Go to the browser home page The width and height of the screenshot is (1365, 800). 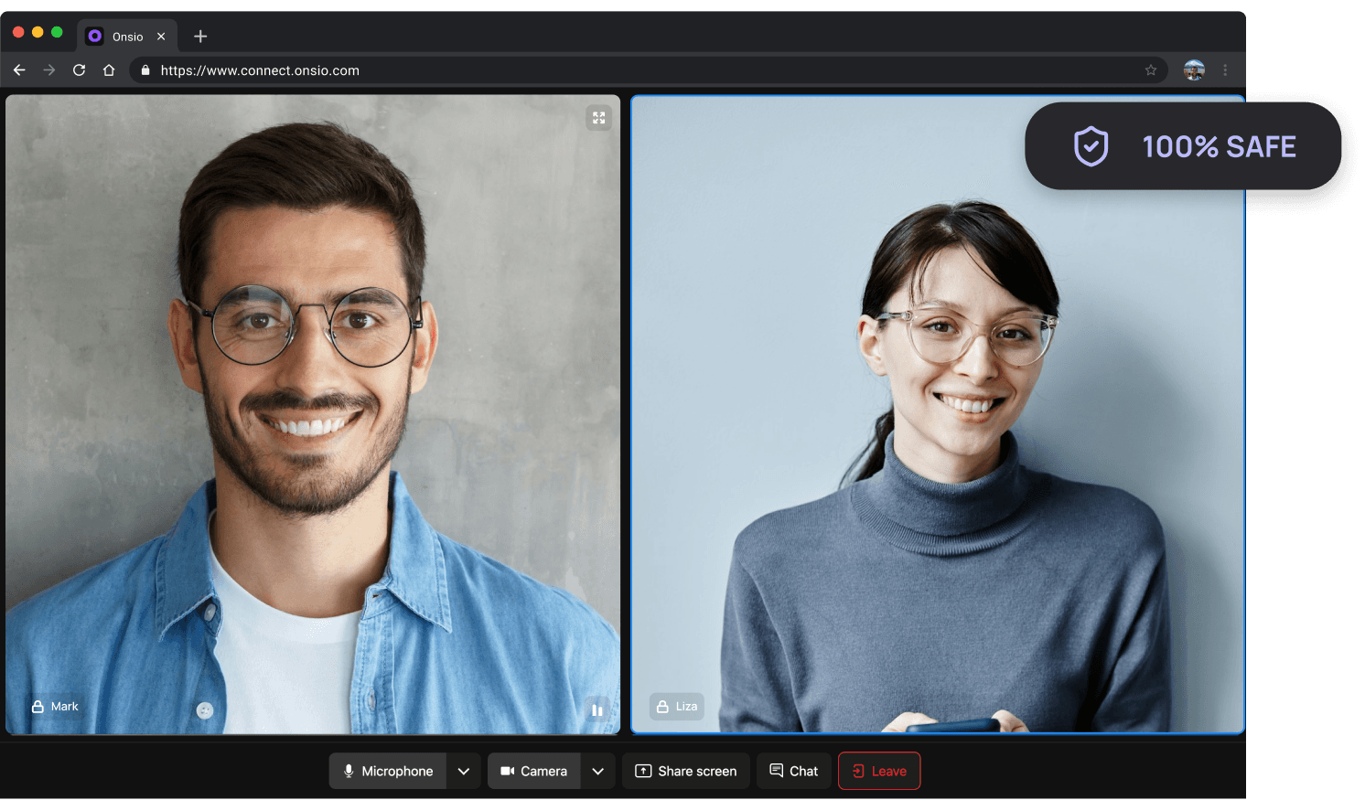click(109, 70)
